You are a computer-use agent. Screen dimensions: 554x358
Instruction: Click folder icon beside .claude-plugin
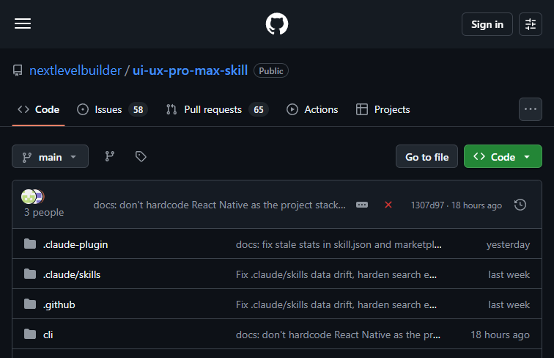[30, 244]
